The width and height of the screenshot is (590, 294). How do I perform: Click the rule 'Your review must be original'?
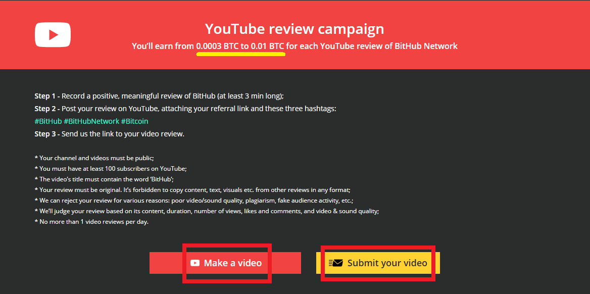192,190
